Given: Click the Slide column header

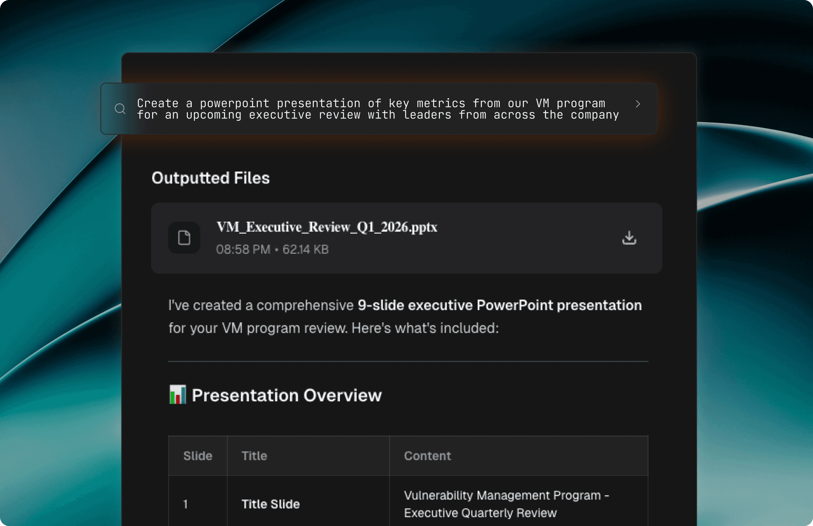Looking at the screenshot, I should point(198,456).
